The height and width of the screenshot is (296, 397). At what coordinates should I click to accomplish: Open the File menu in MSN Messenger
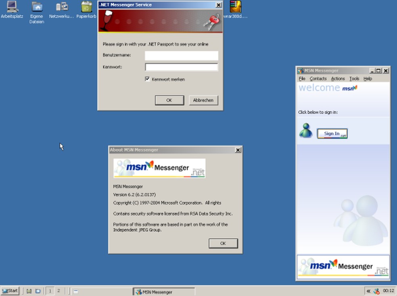tap(302, 79)
